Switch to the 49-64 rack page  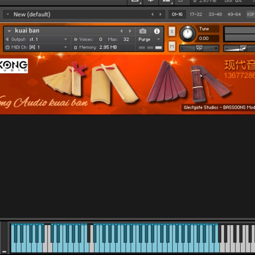234,14
